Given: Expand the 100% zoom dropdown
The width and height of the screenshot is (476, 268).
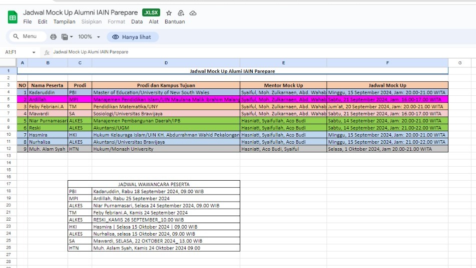Looking at the screenshot, I should coord(89,37).
